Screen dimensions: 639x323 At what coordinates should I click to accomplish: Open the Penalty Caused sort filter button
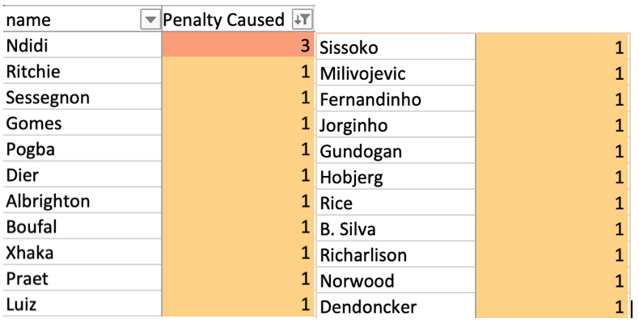[303, 19]
